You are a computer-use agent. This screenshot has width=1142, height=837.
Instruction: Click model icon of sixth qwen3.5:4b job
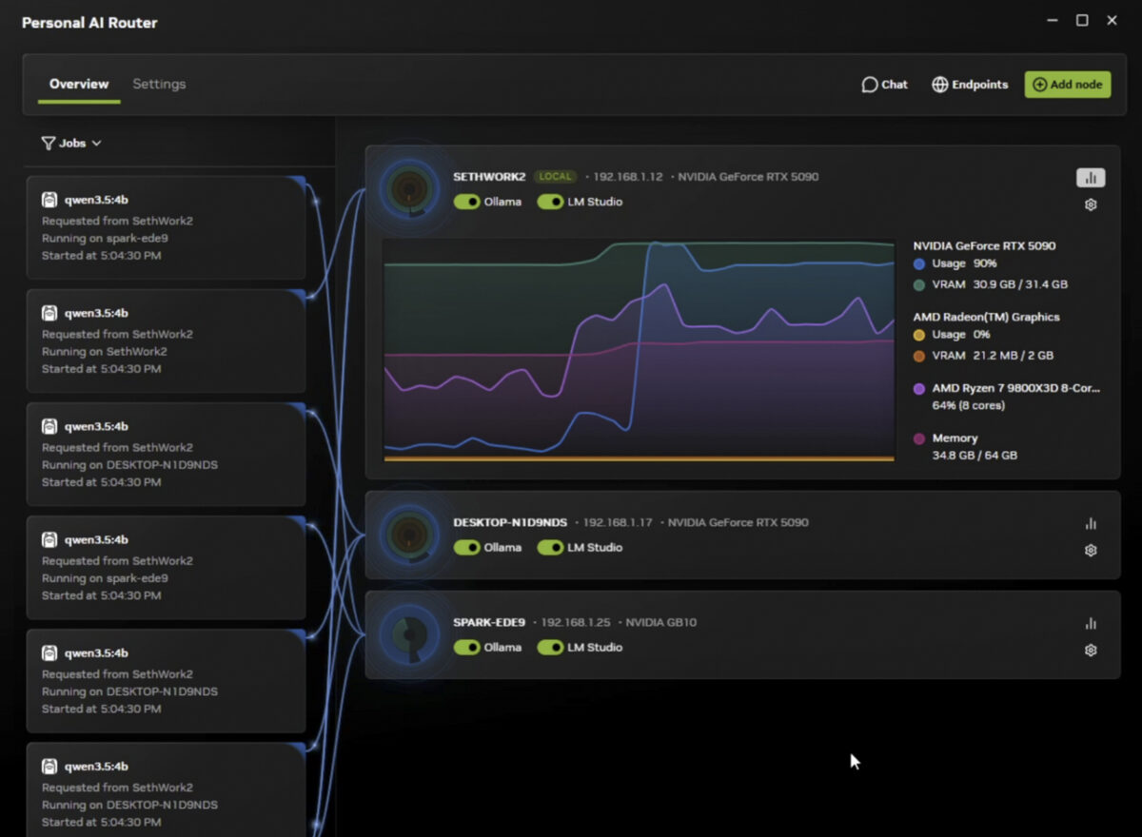pyautogui.click(x=49, y=766)
